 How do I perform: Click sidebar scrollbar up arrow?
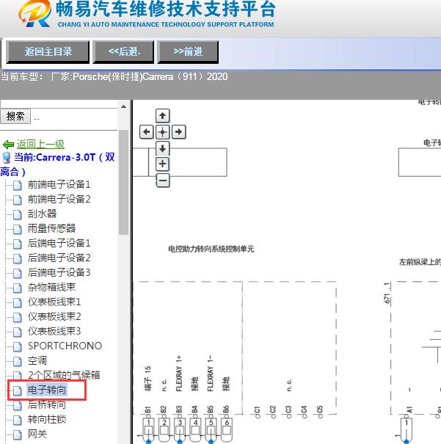123,106
